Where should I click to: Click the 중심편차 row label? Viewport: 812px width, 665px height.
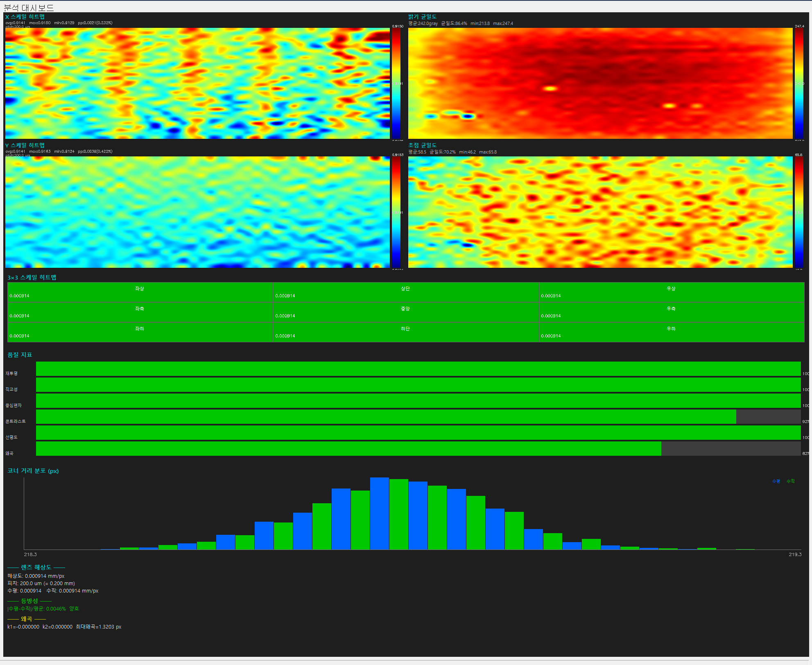[14, 405]
